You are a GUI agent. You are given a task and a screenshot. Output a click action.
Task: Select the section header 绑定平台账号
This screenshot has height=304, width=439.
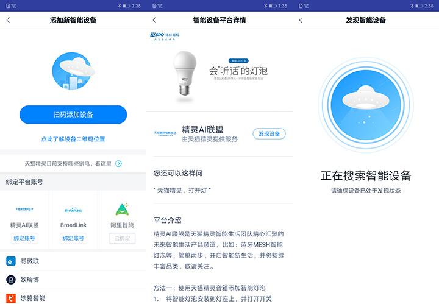(24, 182)
